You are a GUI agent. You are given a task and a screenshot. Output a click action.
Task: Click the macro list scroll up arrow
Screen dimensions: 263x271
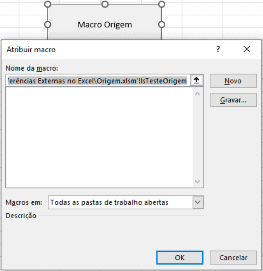198,94
